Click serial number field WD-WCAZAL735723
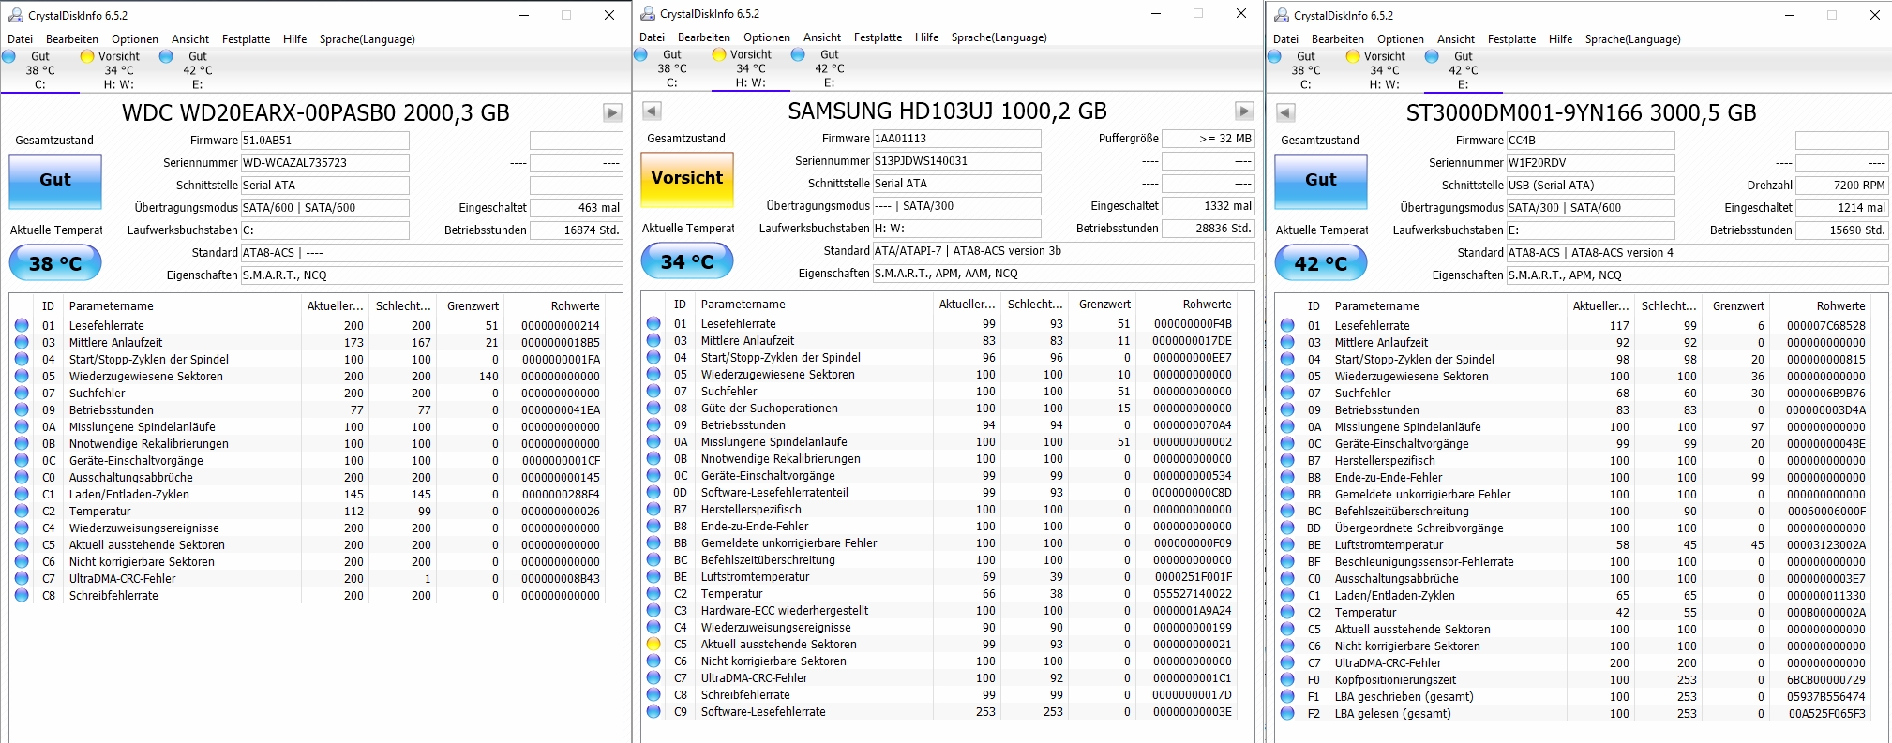1892x743 pixels. click(x=325, y=163)
